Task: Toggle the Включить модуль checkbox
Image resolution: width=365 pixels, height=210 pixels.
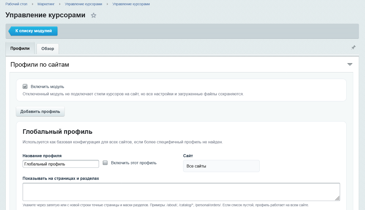Action: [x=25, y=87]
